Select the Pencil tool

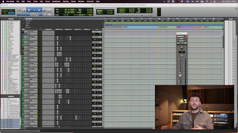pos(49,10)
